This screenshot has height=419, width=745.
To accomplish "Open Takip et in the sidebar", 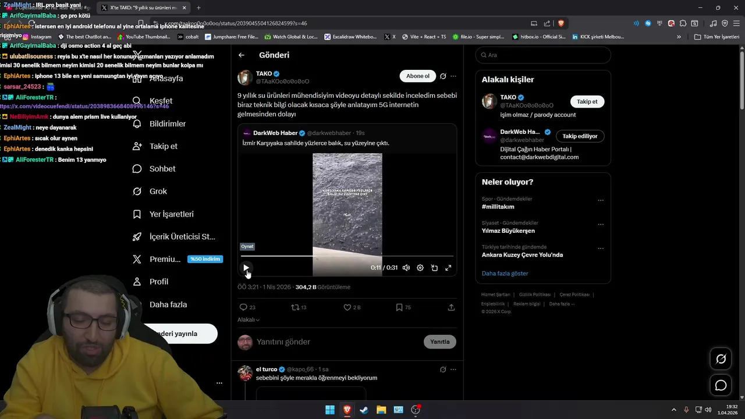I will (155, 146).
